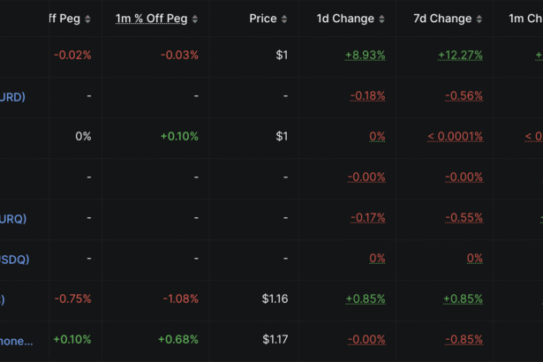Viewport: 543px width, 362px height.
Task: Select the $1.16 price cell
Action: [x=275, y=299]
